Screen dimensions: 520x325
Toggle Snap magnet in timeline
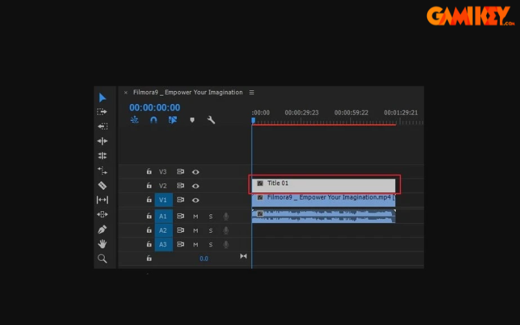pos(153,120)
